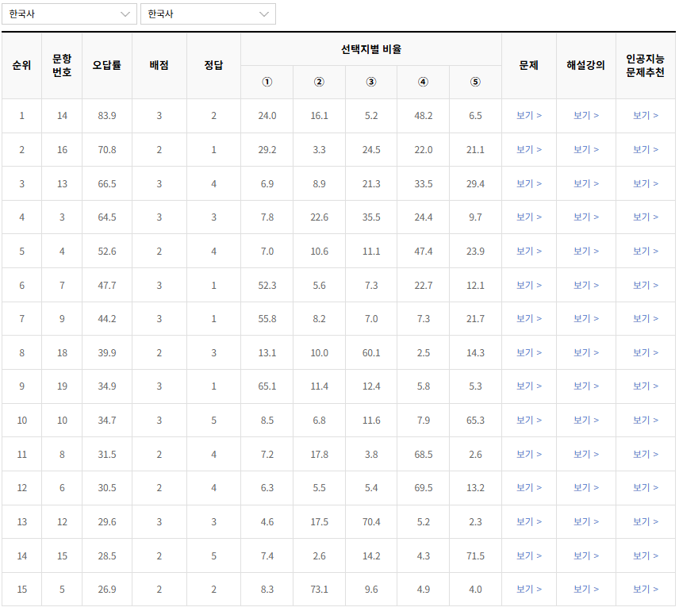The image size is (679, 611).
Task: Open 인공지능 문제추천 for question 14
Action: 644,115
